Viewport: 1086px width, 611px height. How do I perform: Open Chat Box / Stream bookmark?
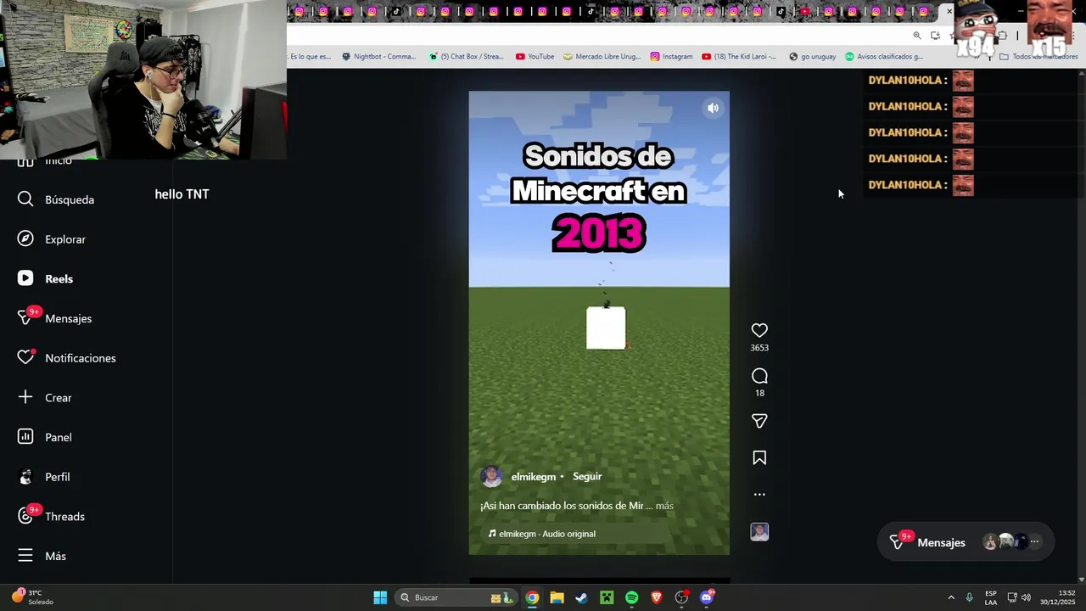(466, 57)
